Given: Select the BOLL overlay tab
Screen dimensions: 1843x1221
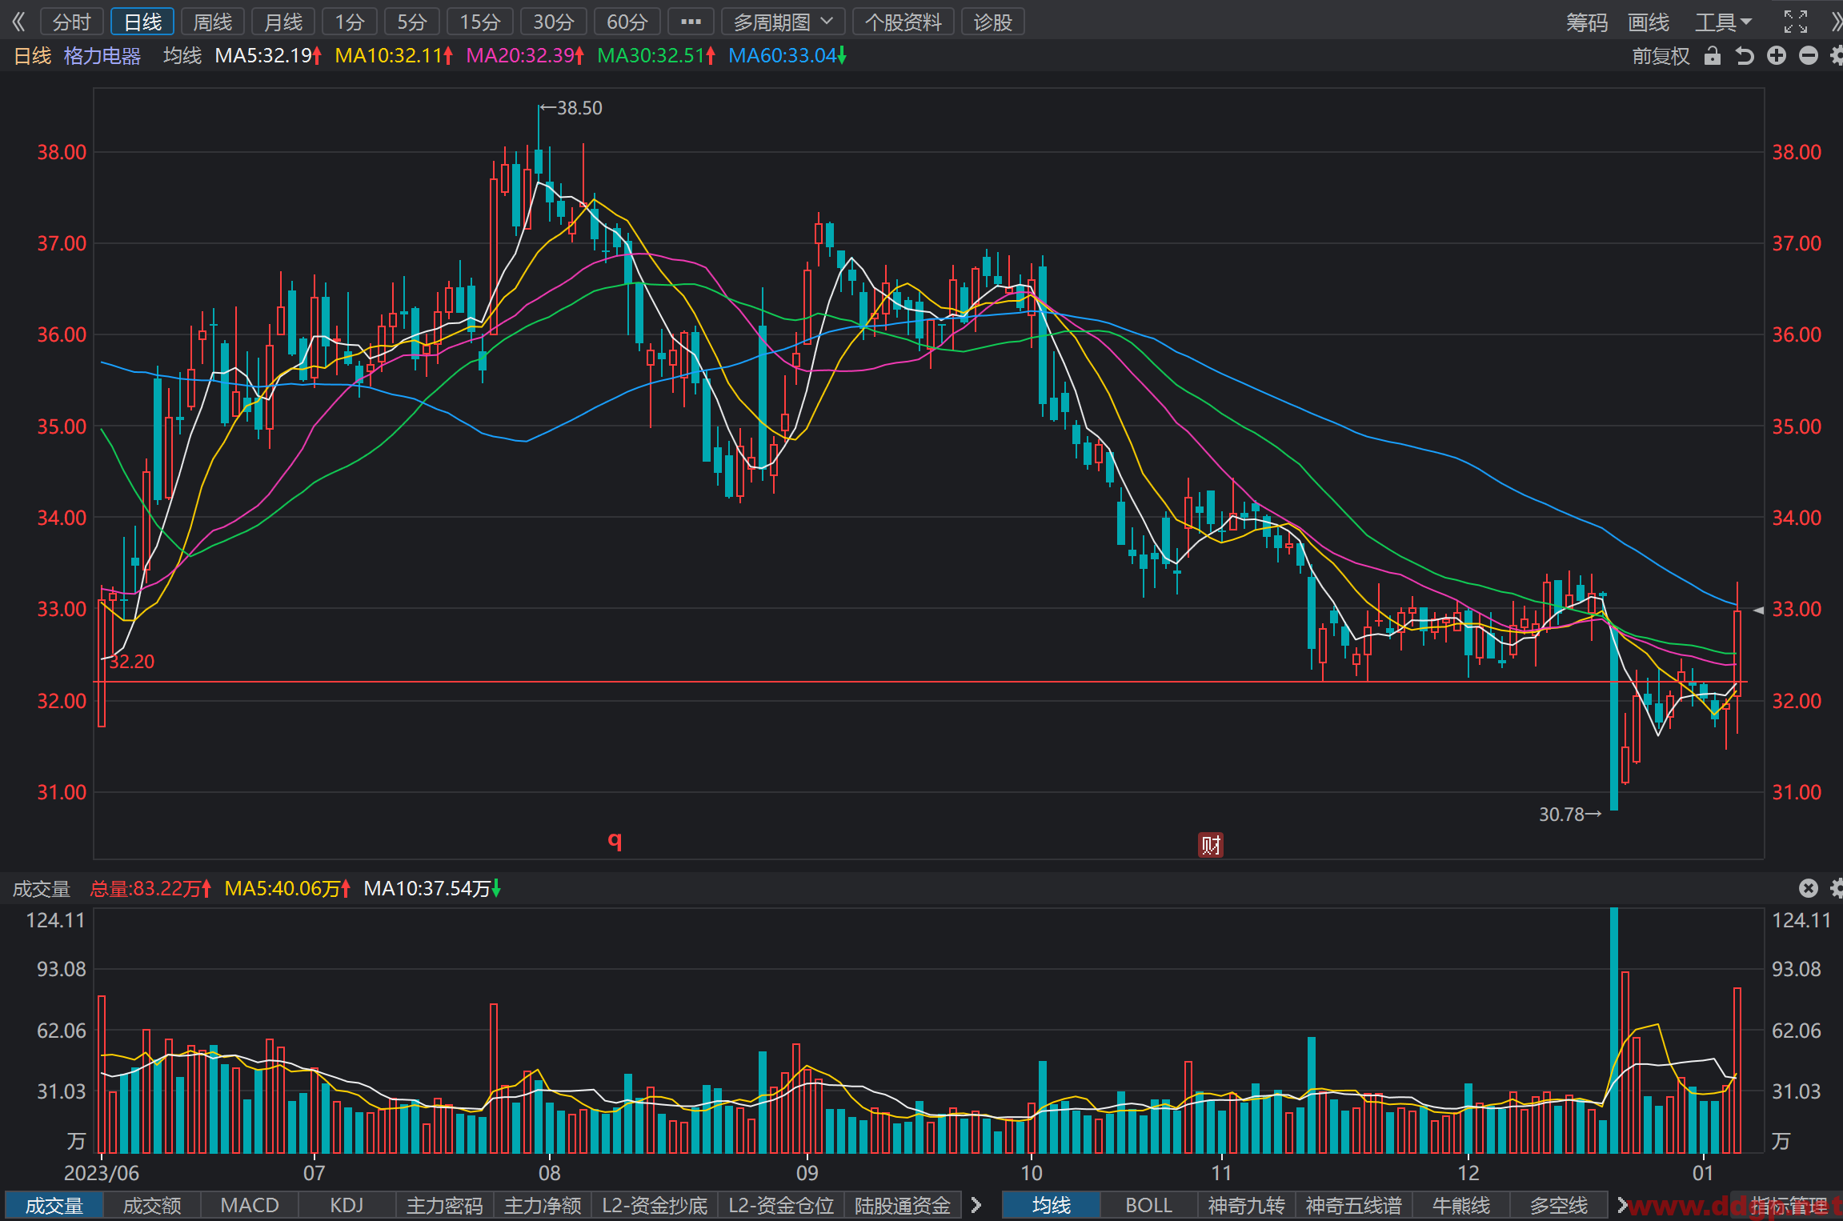Looking at the screenshot, I should tap(1149, 1205).
